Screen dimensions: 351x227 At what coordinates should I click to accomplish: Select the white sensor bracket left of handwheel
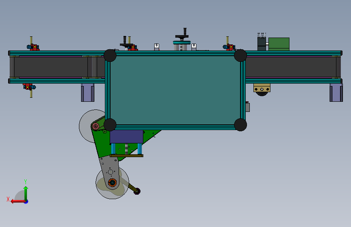click(x=157, y=47)
